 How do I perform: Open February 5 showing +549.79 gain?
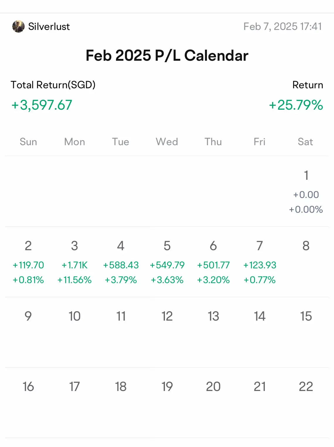tap(167, 262)
